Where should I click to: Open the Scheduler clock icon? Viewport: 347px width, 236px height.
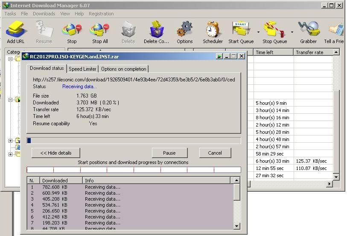pos(213,29)
